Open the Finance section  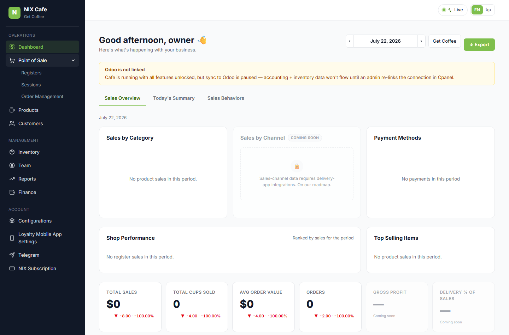[x=42, y=192]
